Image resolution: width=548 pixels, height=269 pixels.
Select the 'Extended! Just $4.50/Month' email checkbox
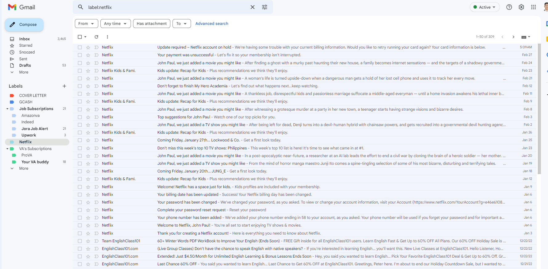80,256
